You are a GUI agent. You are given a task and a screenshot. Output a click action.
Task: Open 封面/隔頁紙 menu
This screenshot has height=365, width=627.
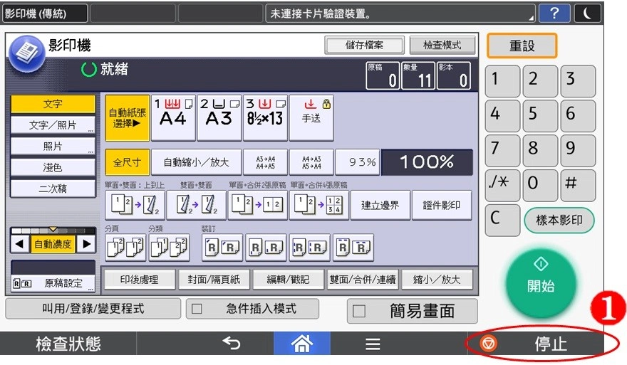[214, 279]
